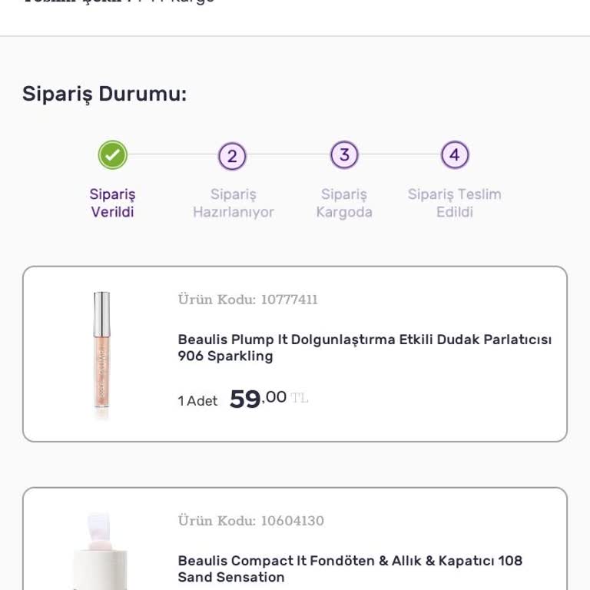Viewport: 590px width, 590px height.
Task: Click the step 2 circle icon
Action: tap(232, 156)
